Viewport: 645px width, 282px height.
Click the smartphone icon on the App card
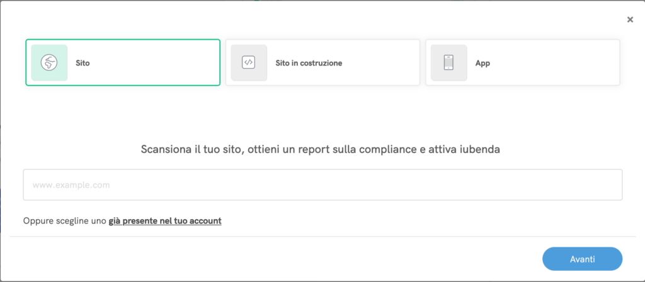pos(448,62)
